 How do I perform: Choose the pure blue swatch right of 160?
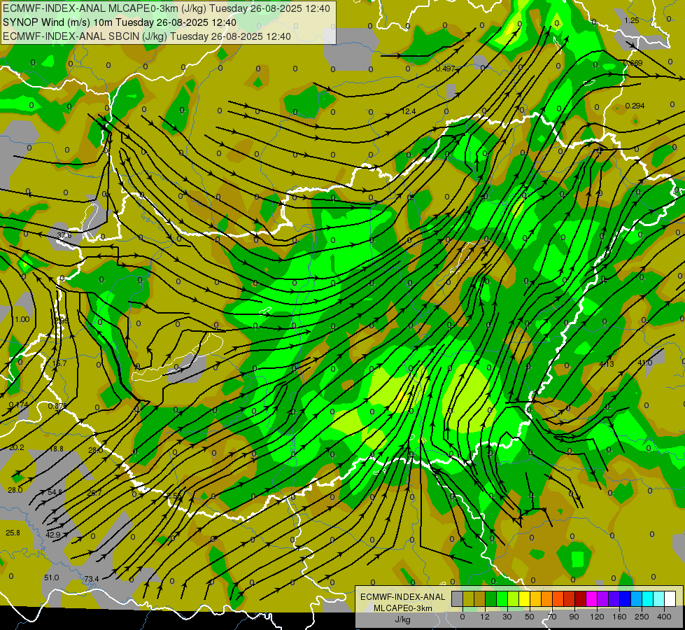625,598
